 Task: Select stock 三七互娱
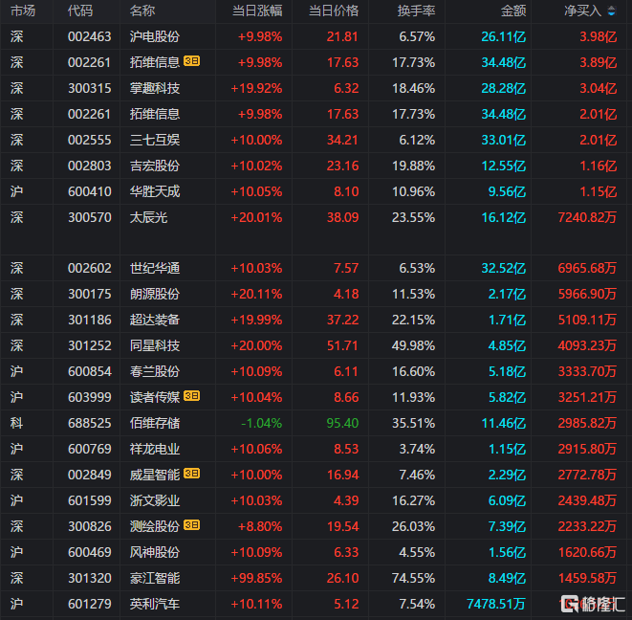coord(155,140)
